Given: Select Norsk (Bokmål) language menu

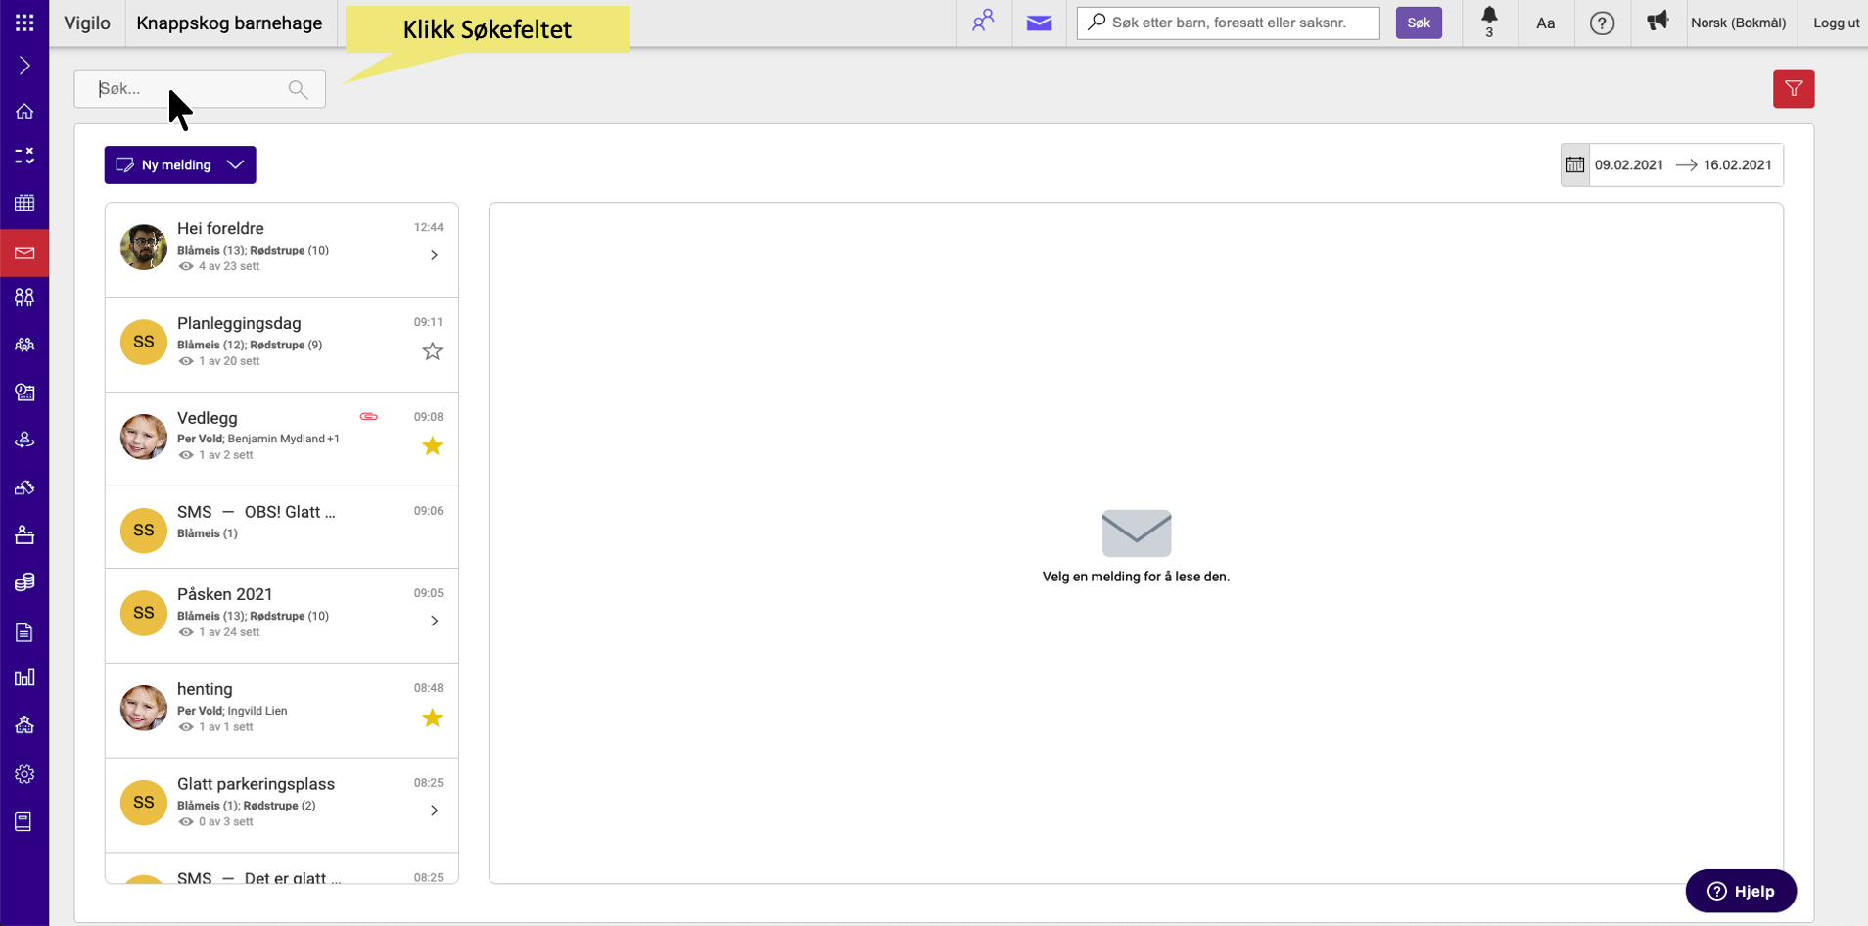Looking at the screenshot, I should (x=1738, y=23).
